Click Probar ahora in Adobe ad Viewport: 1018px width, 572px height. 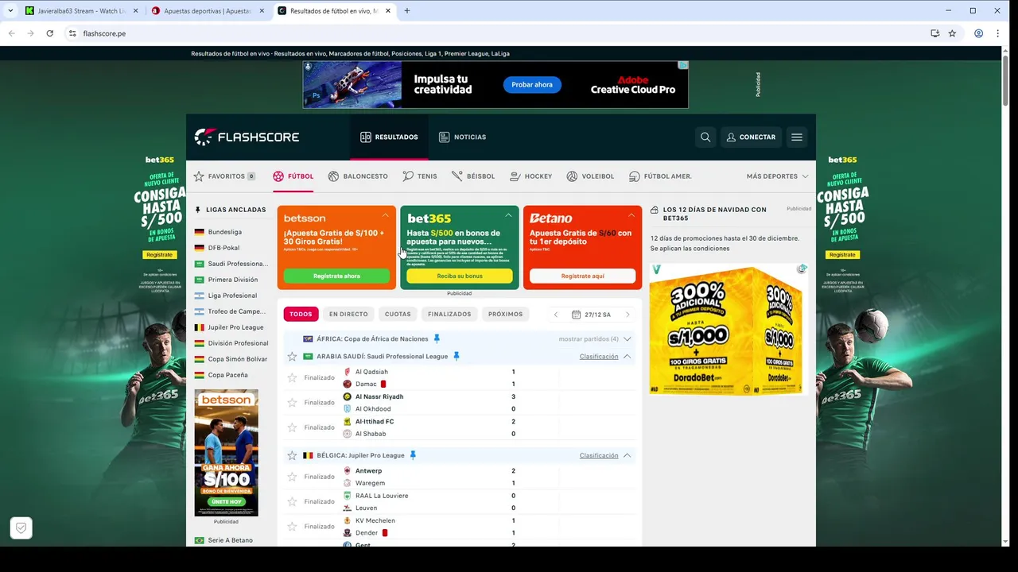pyautogui.click(x=532, y=84)
